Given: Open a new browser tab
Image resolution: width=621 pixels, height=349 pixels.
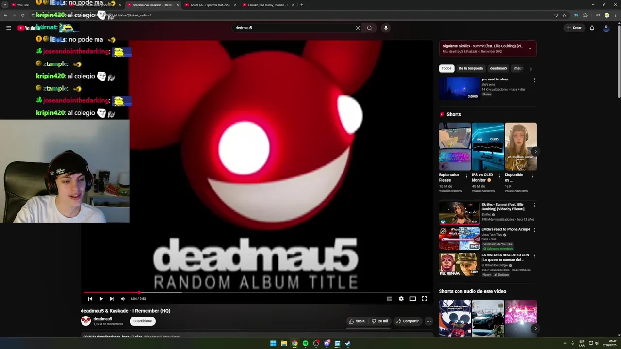Looking at the screenshot, I should 302,5.
